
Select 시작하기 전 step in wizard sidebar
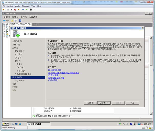point(17,41)
